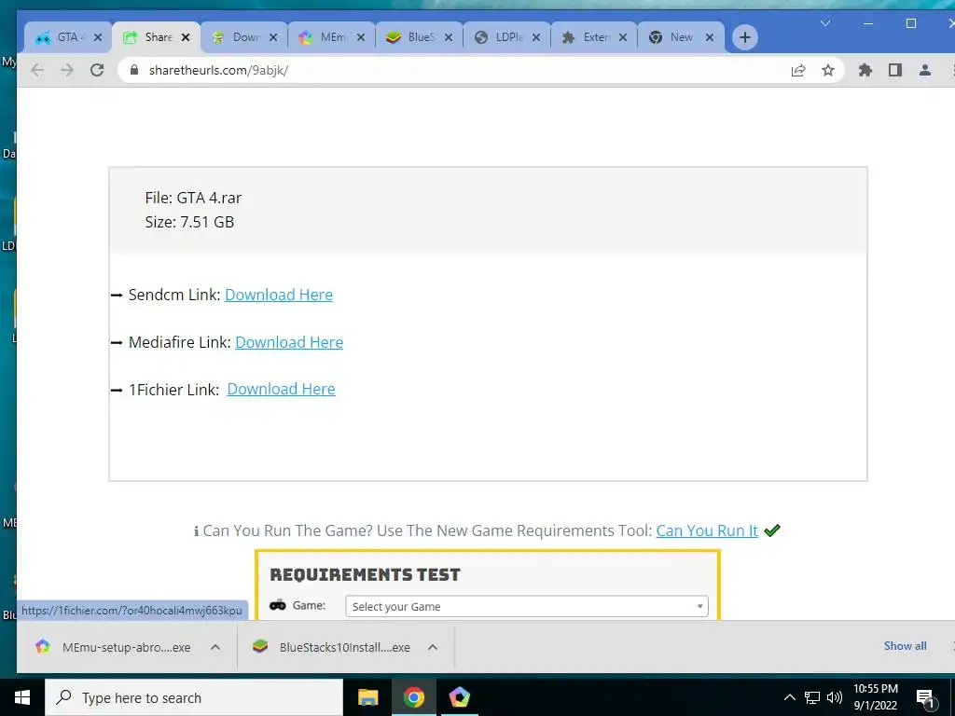Click the Size: 7.51 GB text
The height and width of the screenshot is (716, 955).
coord(189,222)
